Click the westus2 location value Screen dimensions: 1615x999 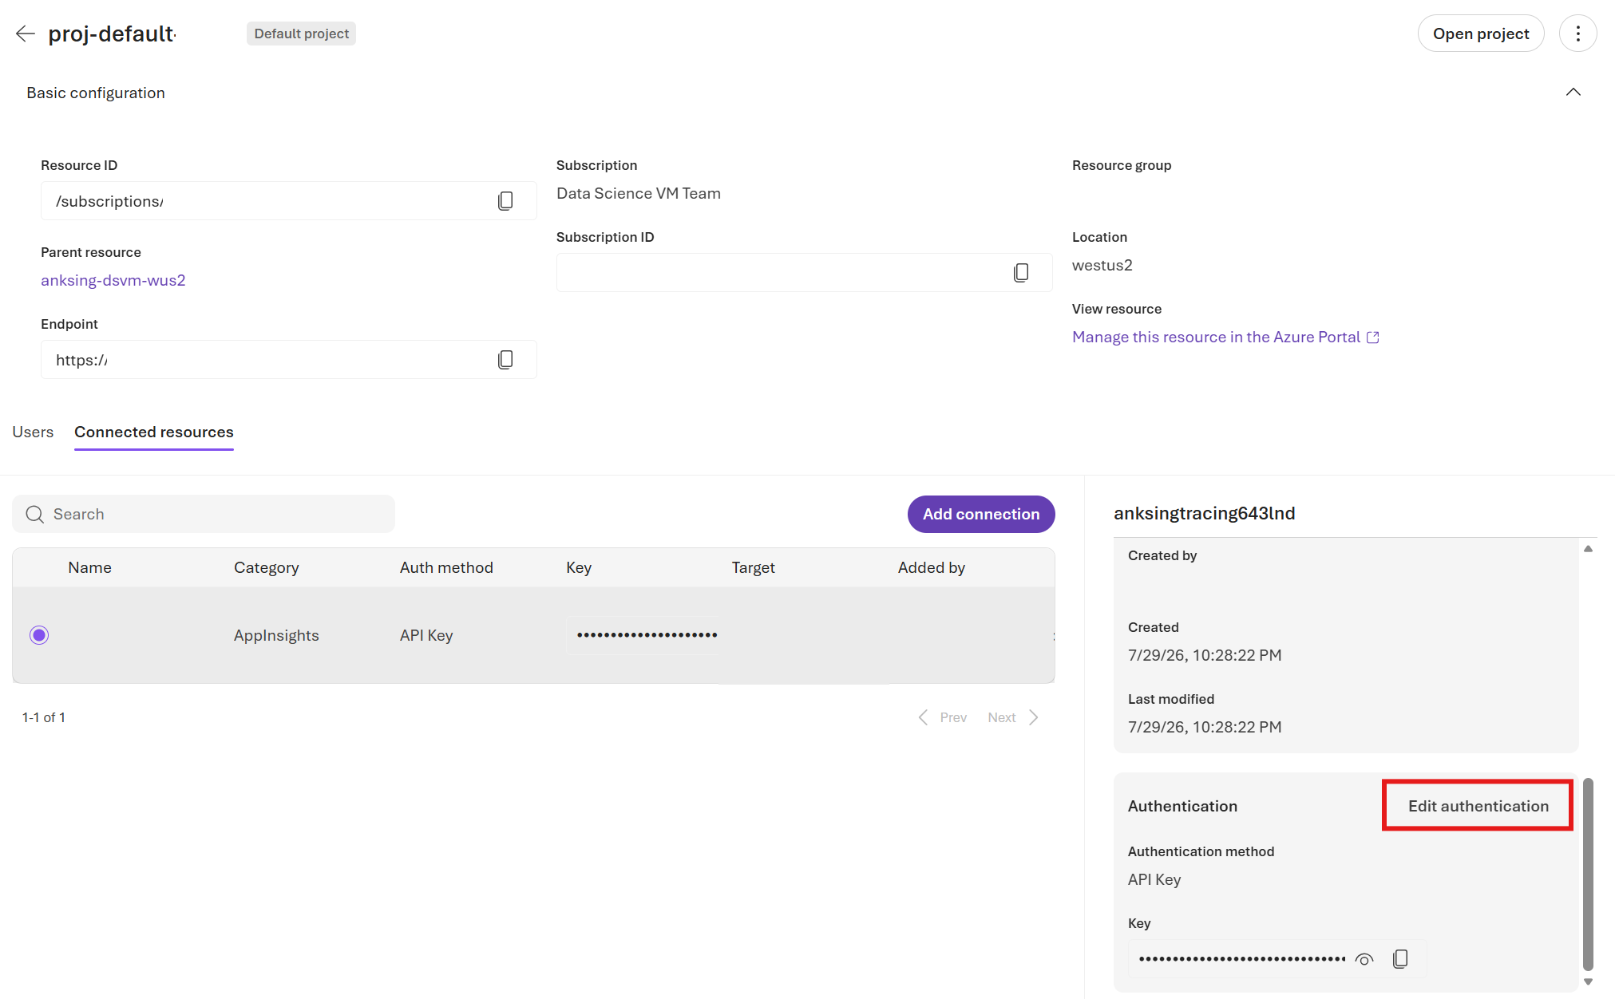pyautogui.click(x=1102, y=265)
